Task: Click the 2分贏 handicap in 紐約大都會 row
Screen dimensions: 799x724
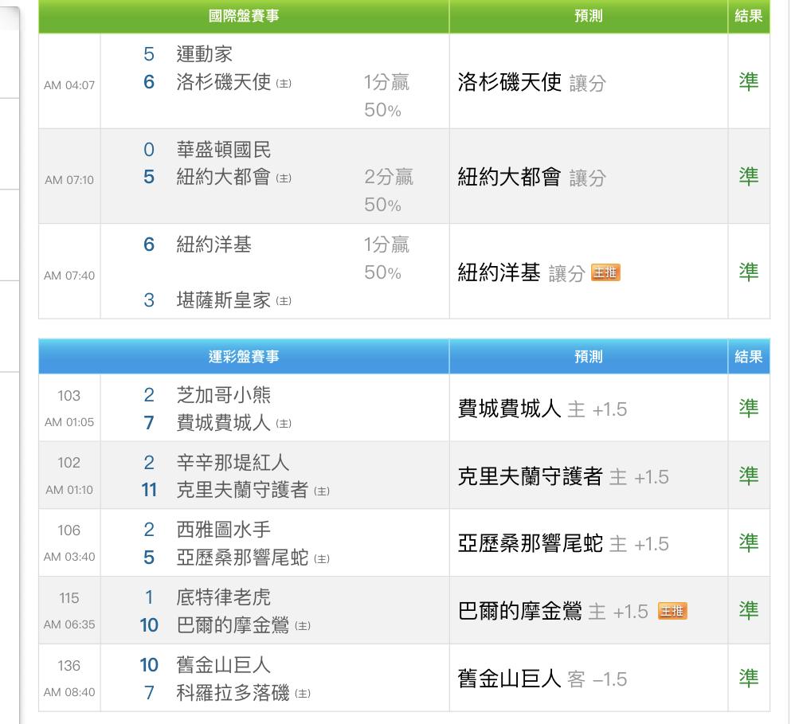Action: (388, 177)
